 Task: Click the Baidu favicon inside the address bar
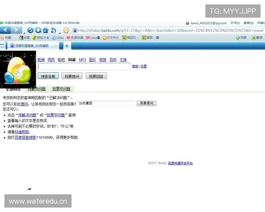(x=75, y=30)
